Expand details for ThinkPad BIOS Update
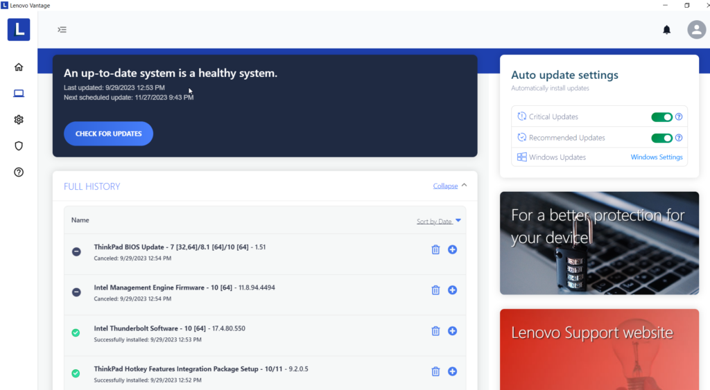Screen dimensions: 710x390 452,249
